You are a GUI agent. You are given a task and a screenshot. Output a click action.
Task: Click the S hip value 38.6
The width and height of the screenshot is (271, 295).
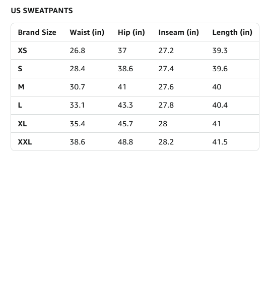(x=125, y=69)
